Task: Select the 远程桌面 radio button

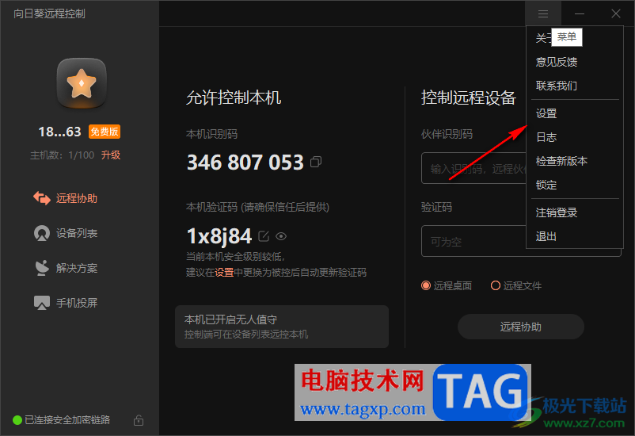Action: [426, 285]
